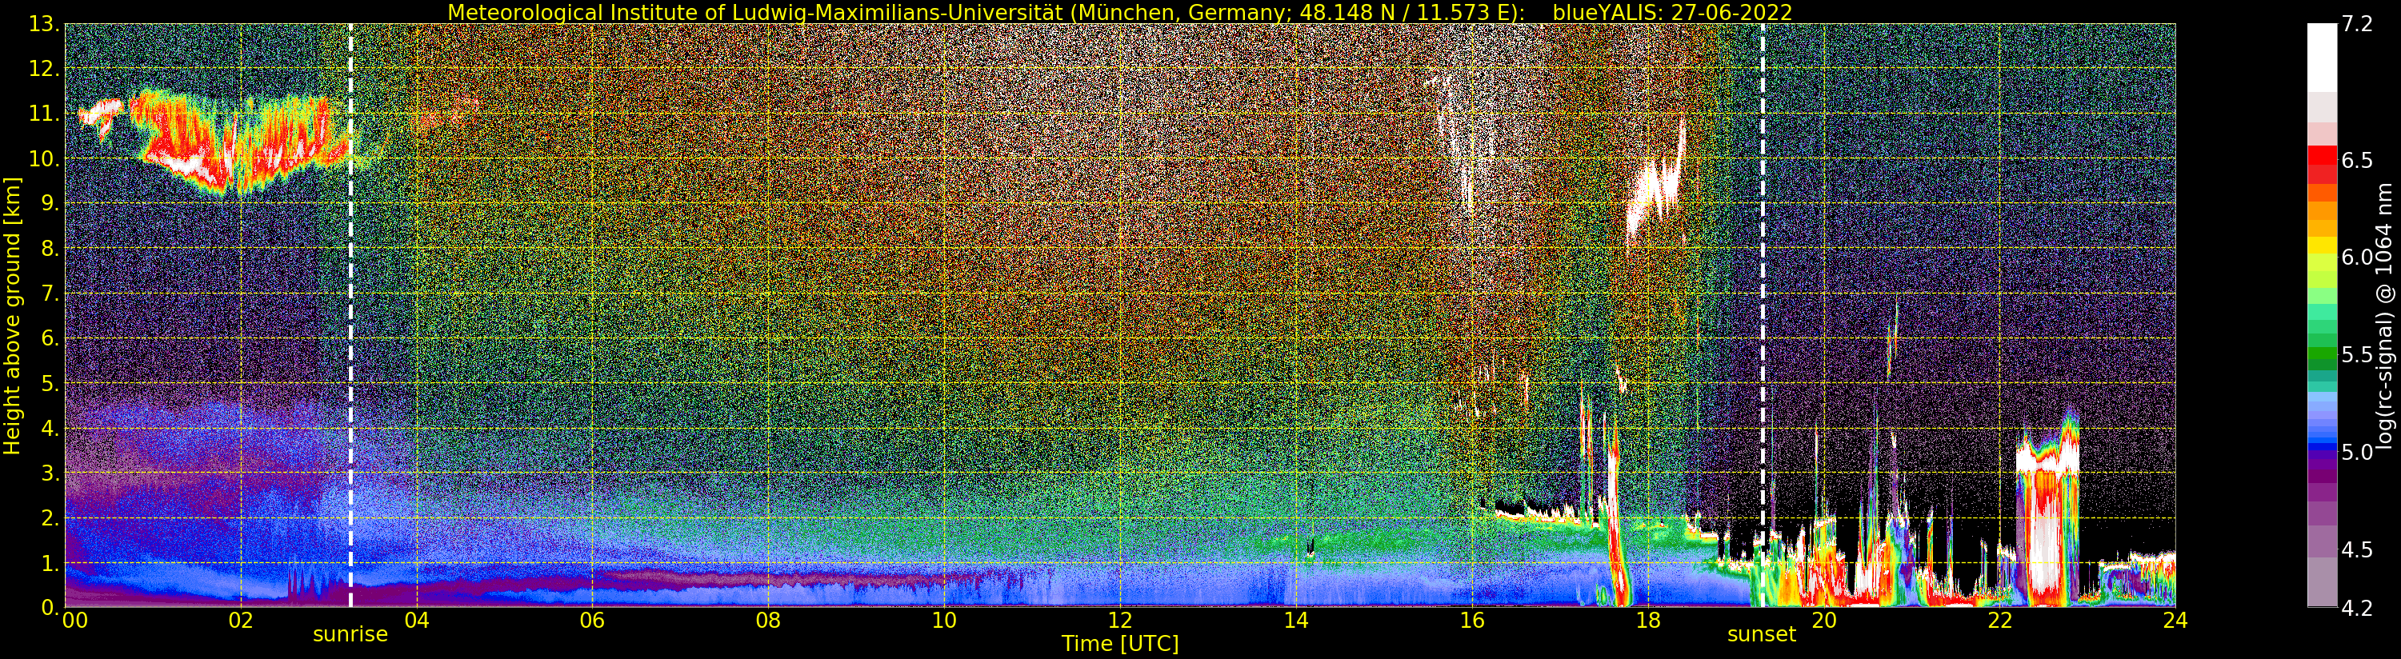Select the "sunset" label below the time axis
Viewport: 2401px width, 659px height.
click(x=1761, y=635)
